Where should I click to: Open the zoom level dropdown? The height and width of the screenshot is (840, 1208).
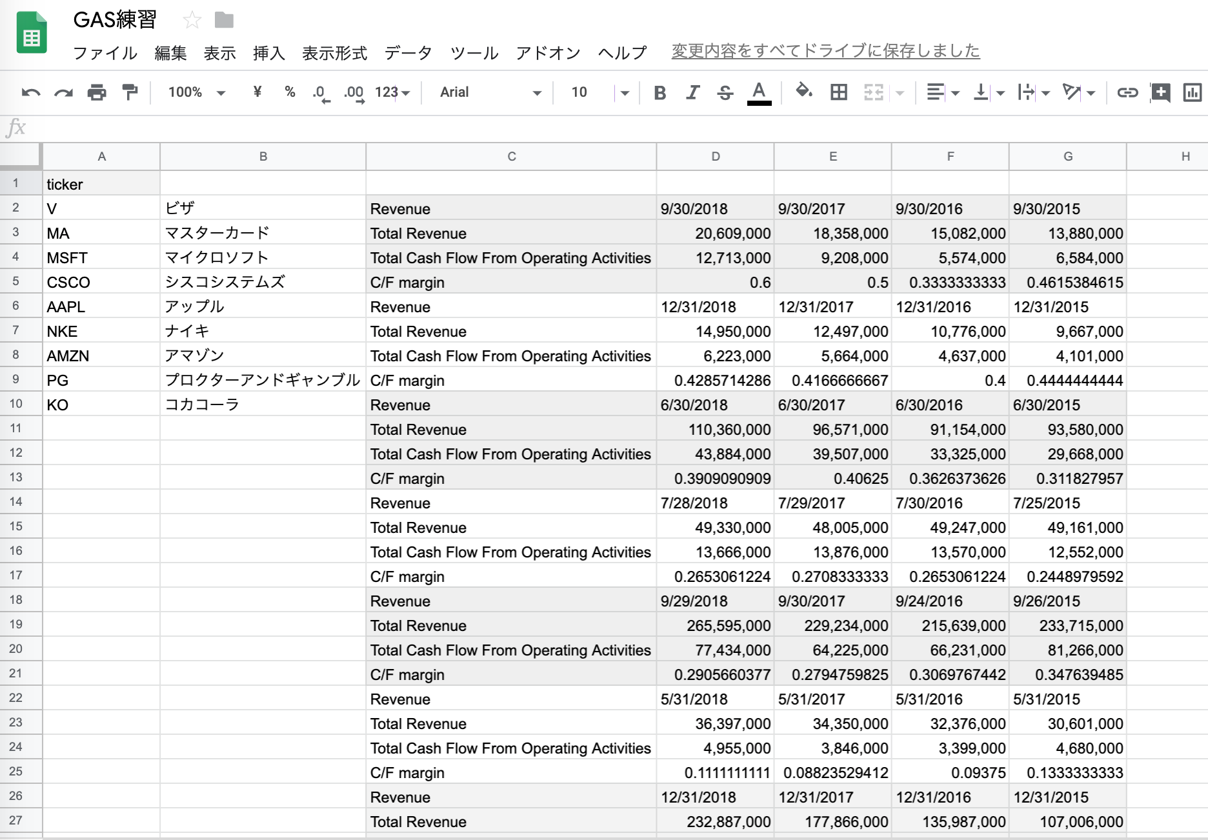click(x=196, y=92)
